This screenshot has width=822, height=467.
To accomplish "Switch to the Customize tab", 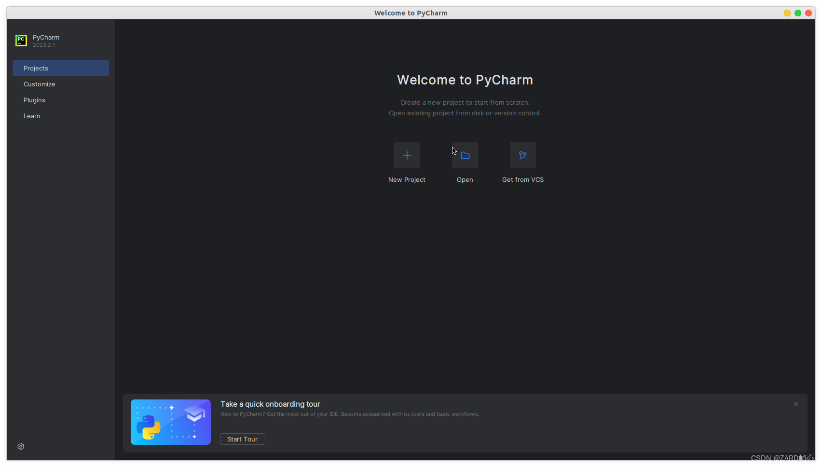I will pos(61,84).
